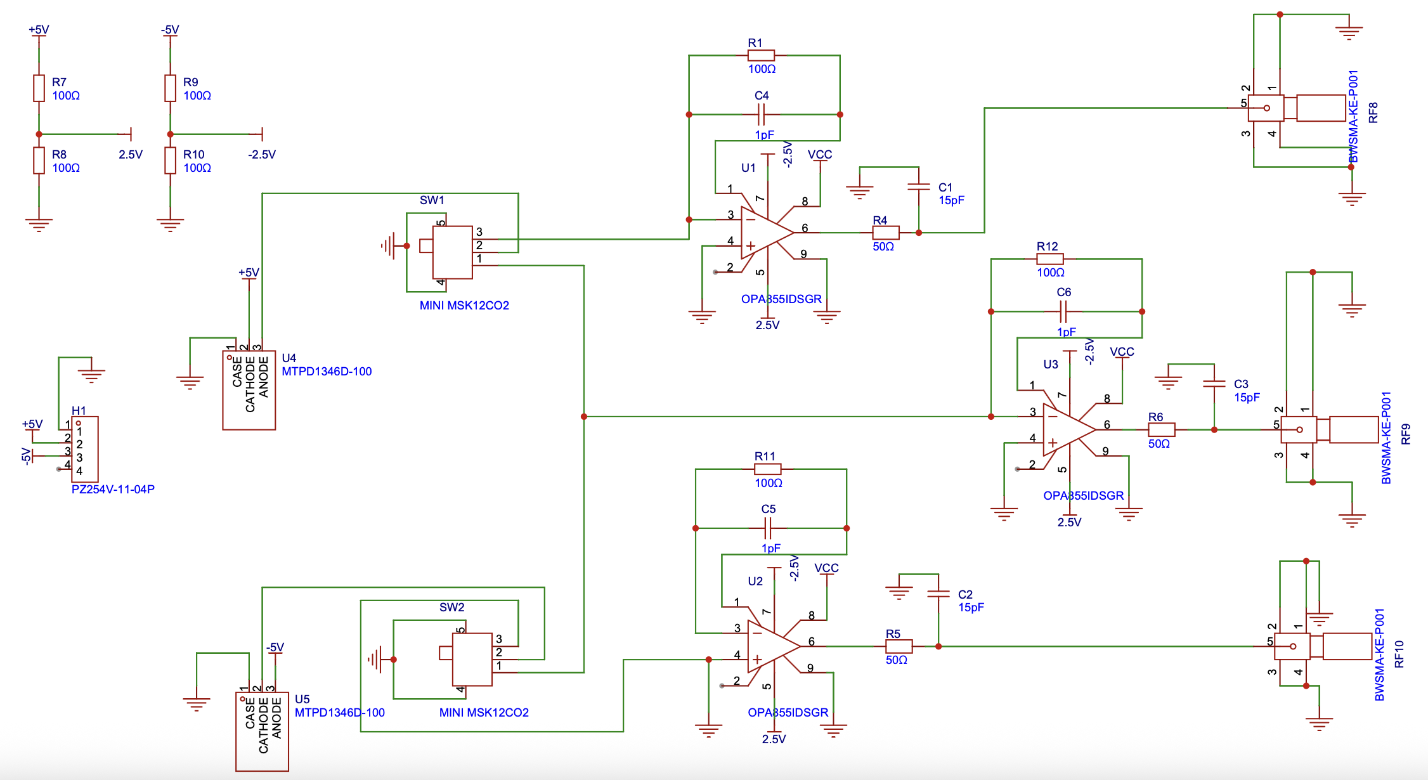
Task: Click the VCC label near U3
Action: (1122, 351)
